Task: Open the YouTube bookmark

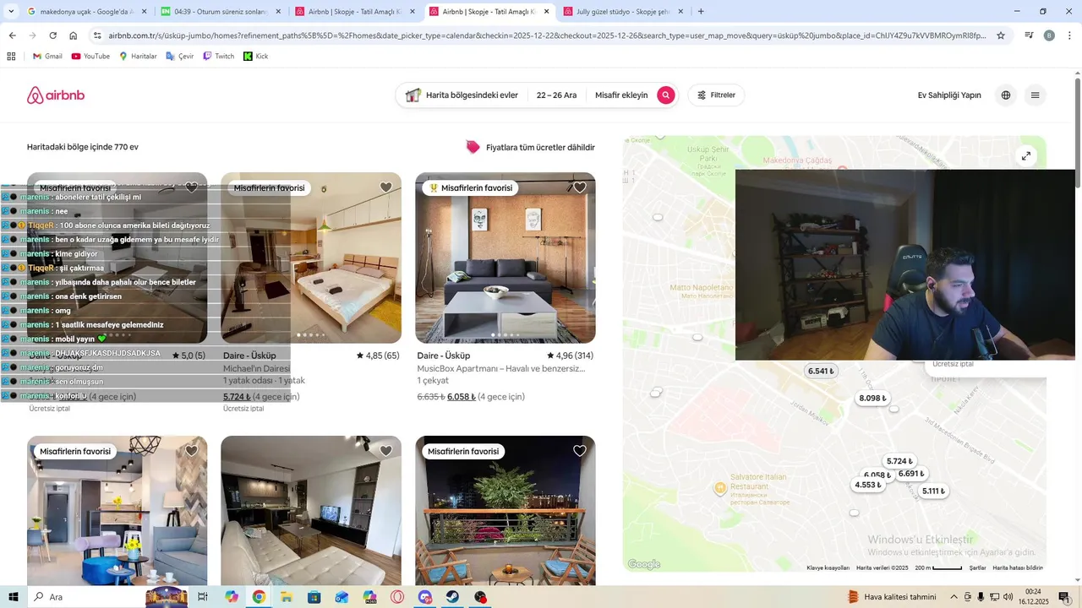Action: (90, 56)
